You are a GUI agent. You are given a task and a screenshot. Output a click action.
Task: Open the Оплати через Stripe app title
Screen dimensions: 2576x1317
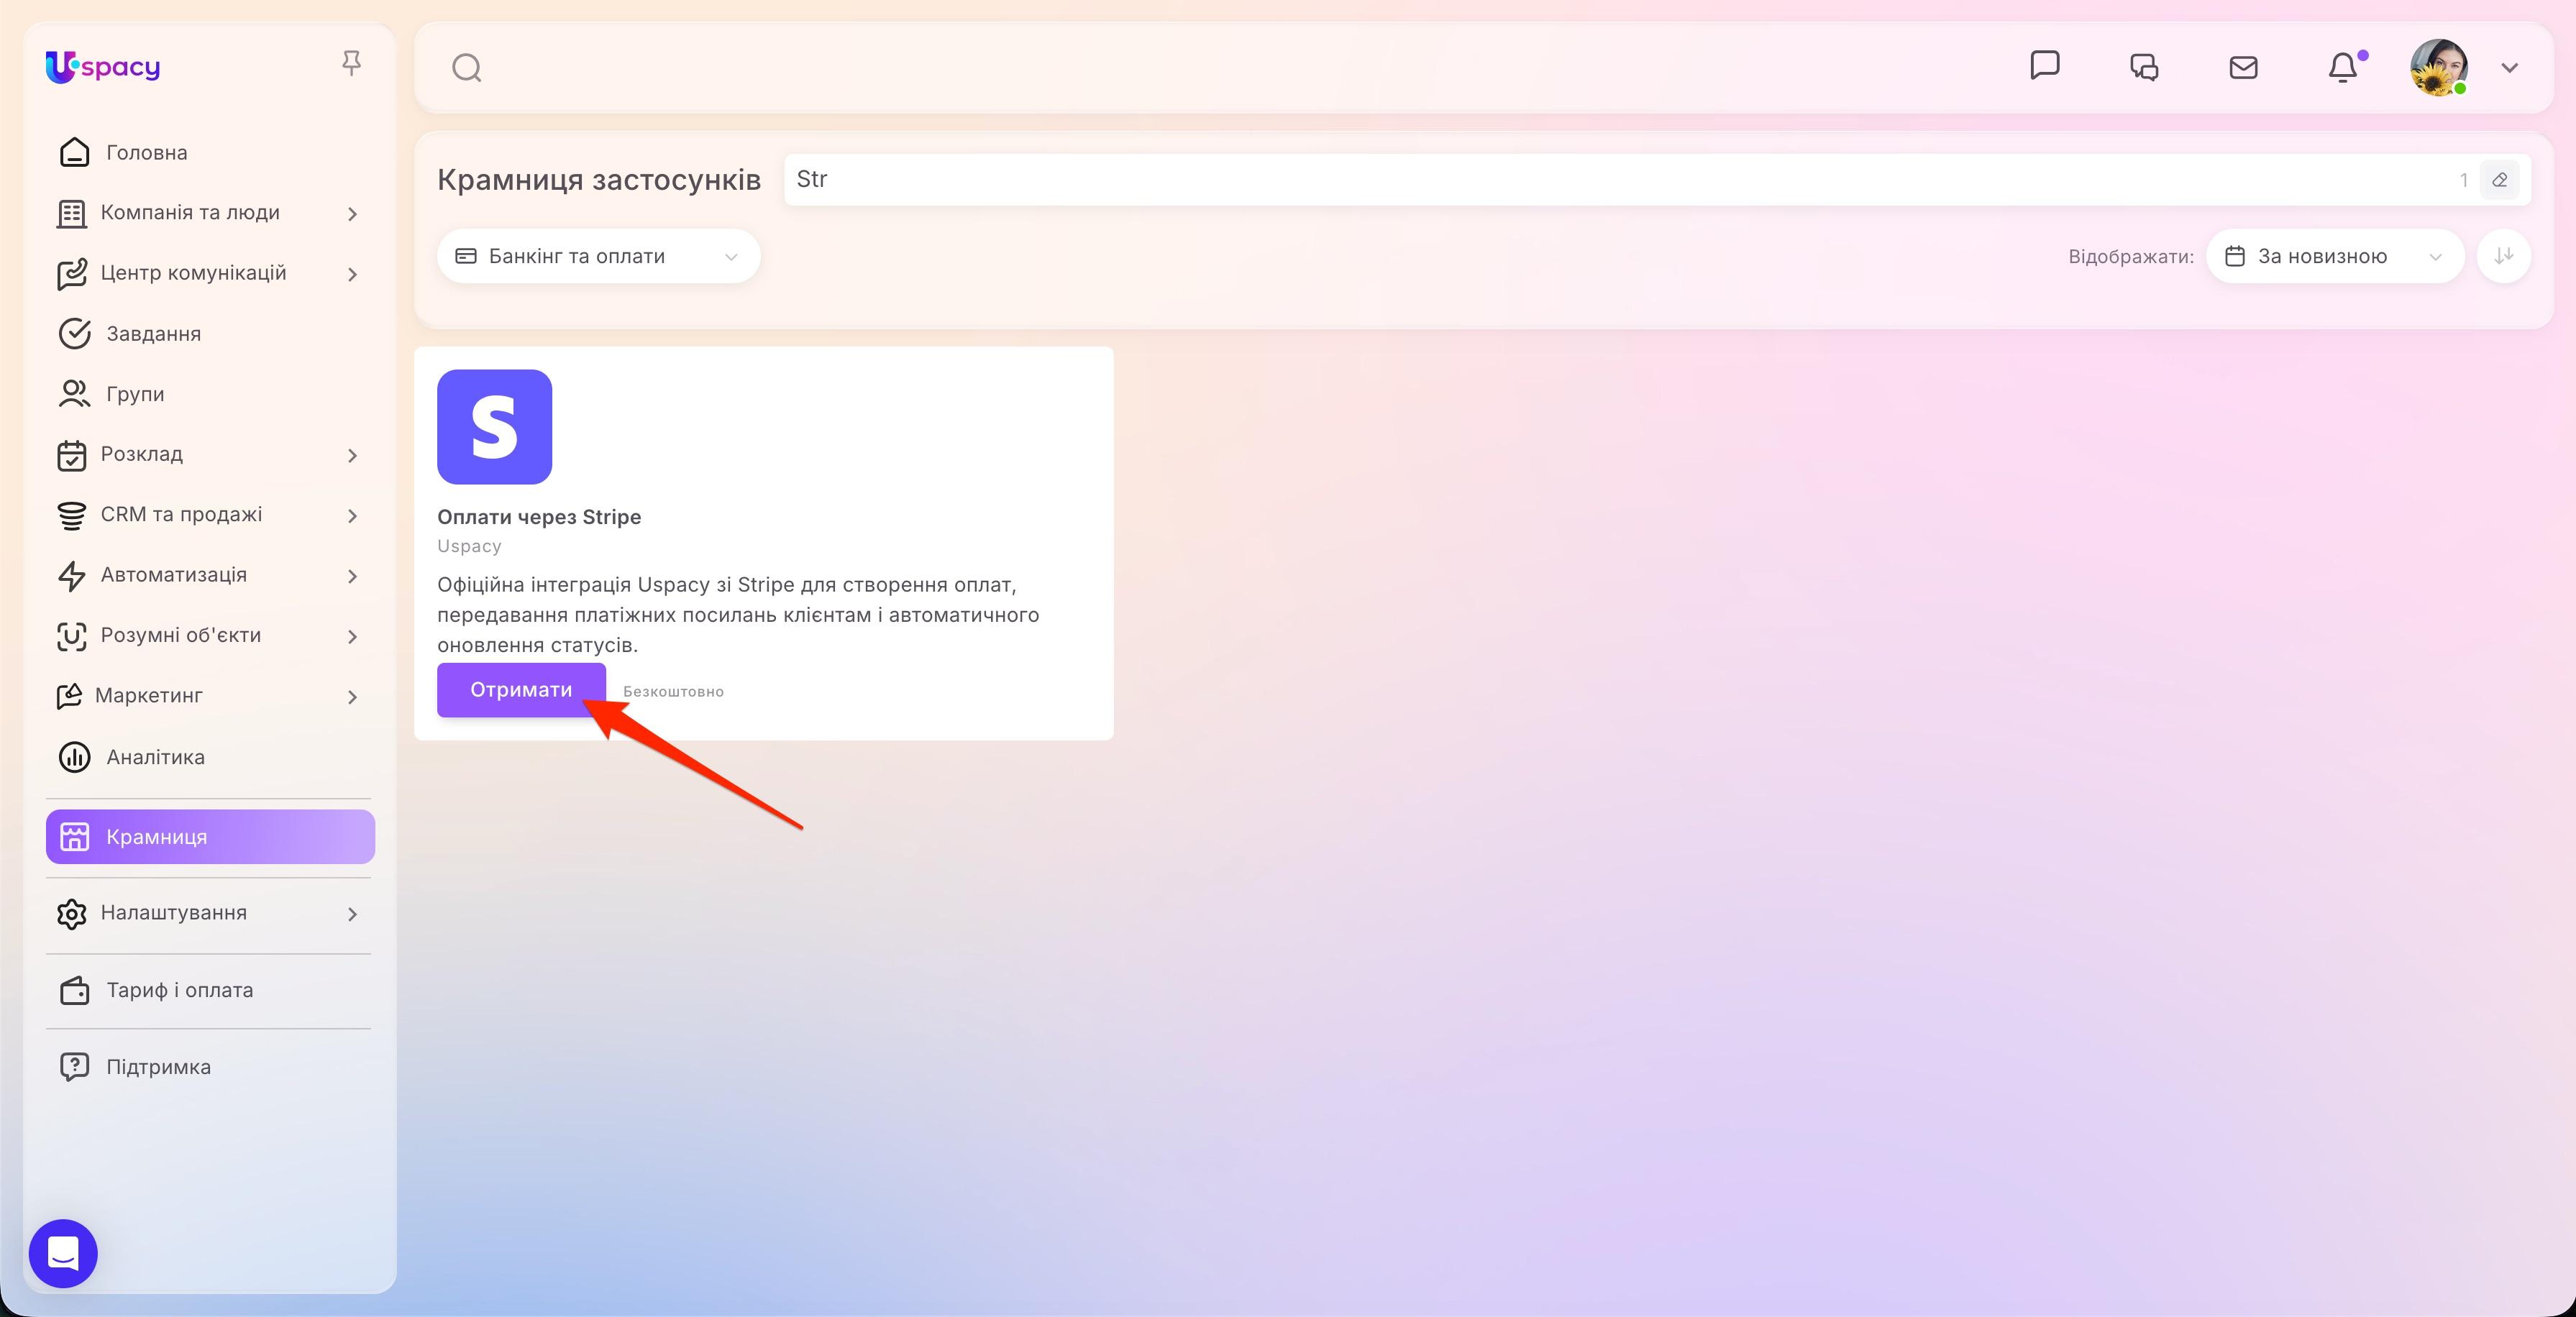click(x=539, y=517)
